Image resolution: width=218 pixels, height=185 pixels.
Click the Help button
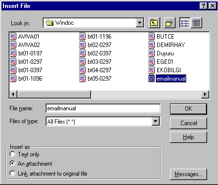pos(188,137)
